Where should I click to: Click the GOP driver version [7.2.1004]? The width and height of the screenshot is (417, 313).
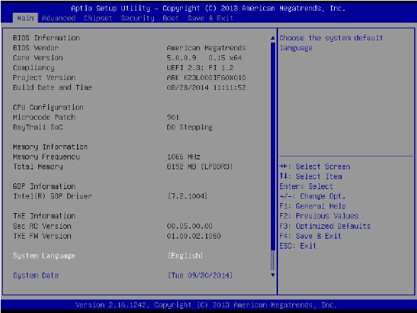point(187,196)
